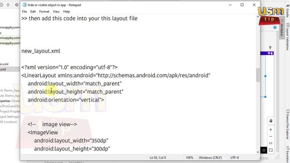Open the Edit menu in Notepad
This screenshot has height=163, width=290.
point(33,11)
